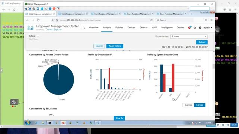Image resolution: width=239 pixels, height=134 pixels.
Task: Select the Egress zone toggle
Action: [200, 105]
